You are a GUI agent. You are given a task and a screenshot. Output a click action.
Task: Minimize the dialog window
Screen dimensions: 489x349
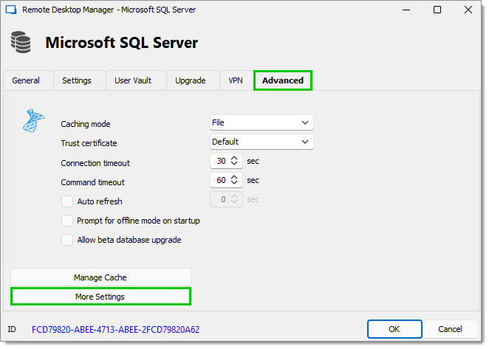coord(406,10)
